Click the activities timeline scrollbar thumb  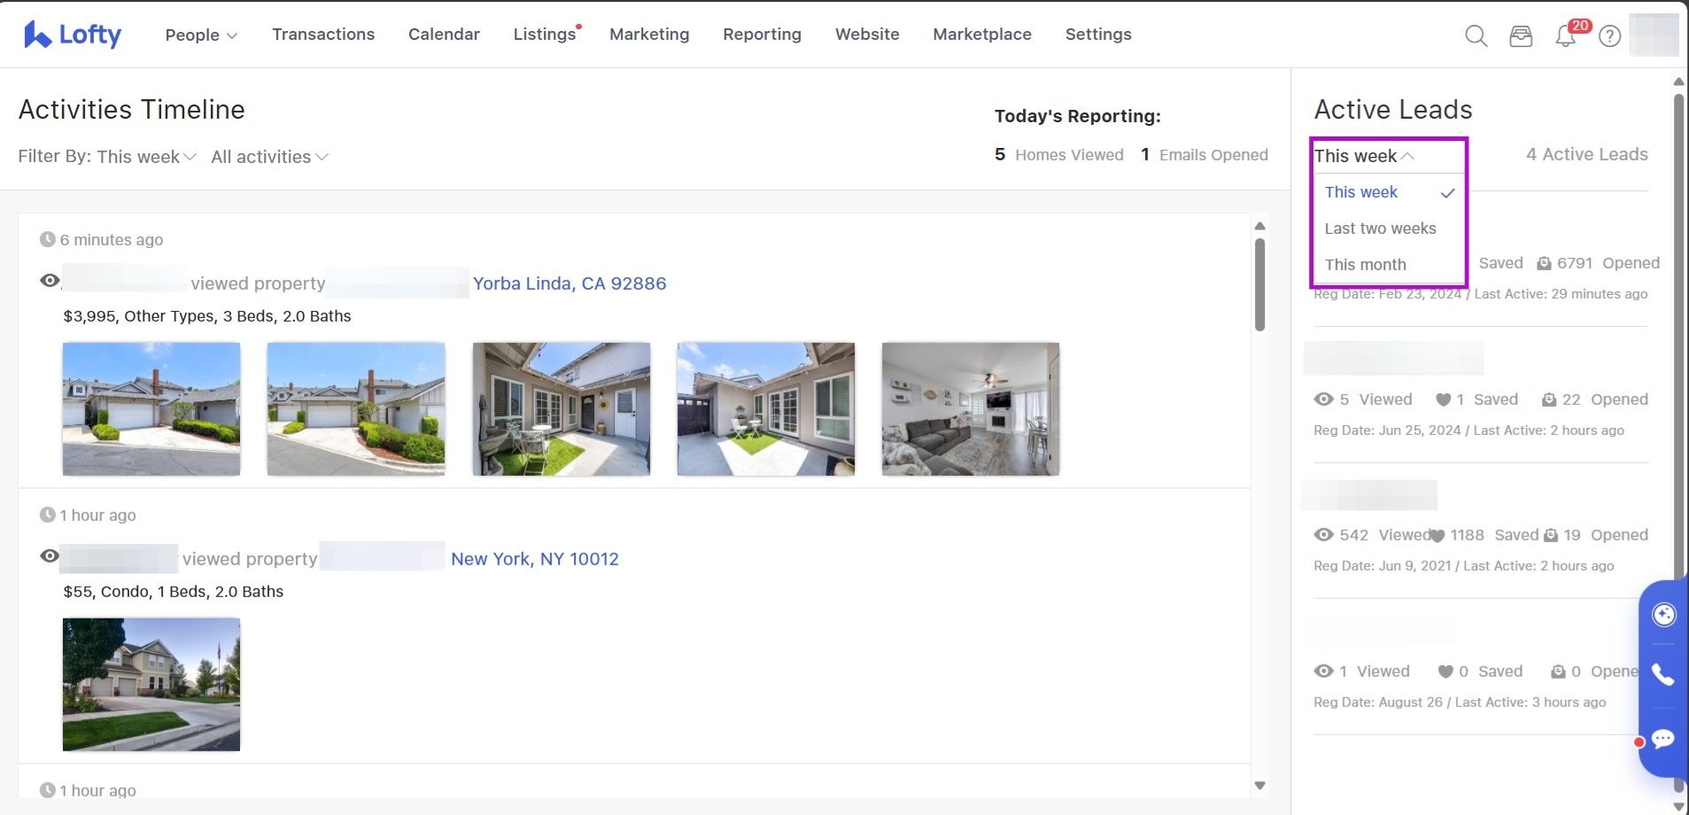[x=1259, y=283]
